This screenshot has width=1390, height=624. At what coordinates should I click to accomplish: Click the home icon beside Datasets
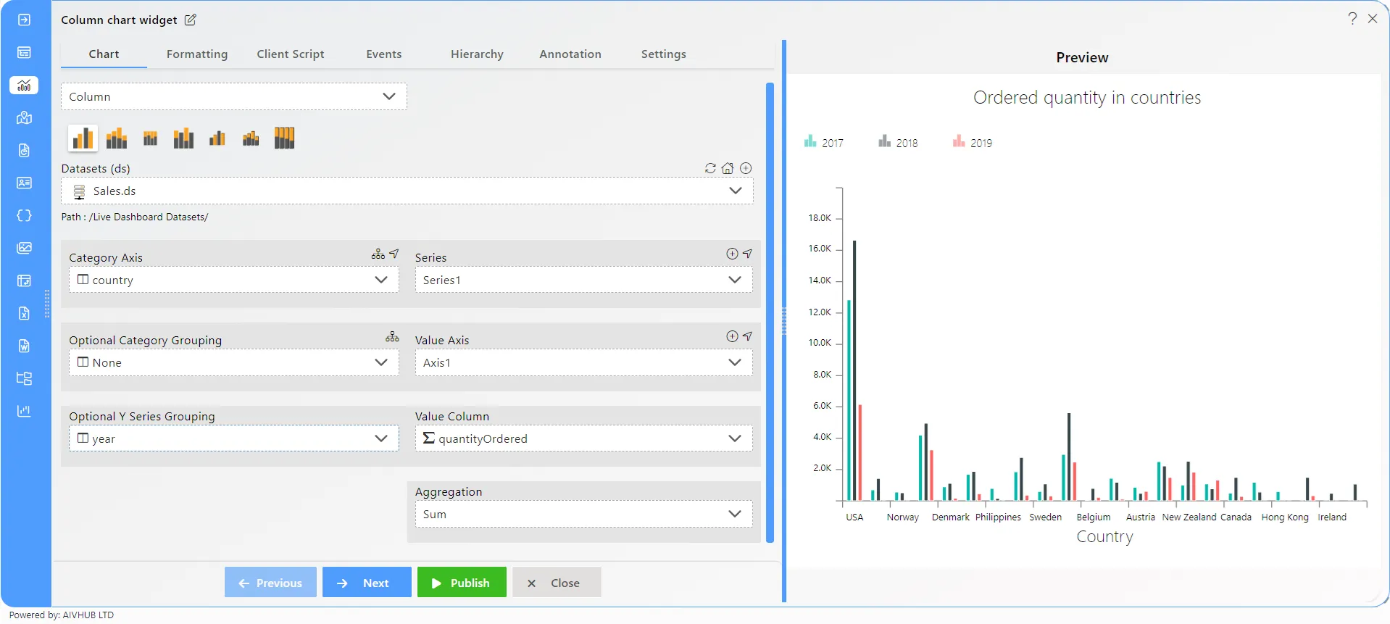click(x=728, y=168)
